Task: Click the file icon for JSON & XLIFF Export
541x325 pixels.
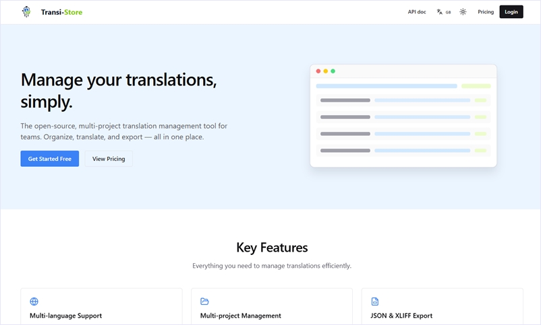Action: tap(375, 301)
